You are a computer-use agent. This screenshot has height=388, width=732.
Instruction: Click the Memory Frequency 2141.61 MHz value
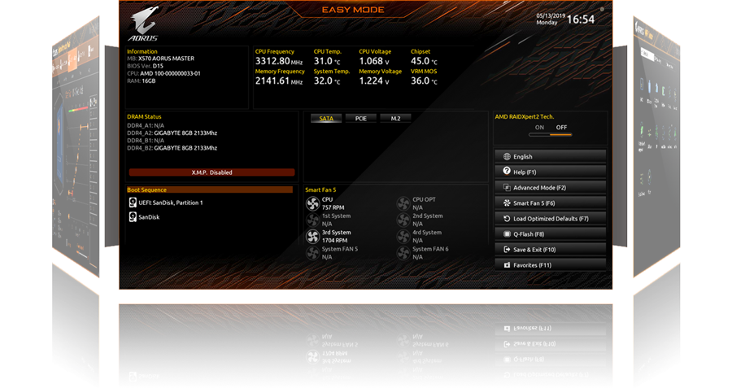[x=279, y=81]
